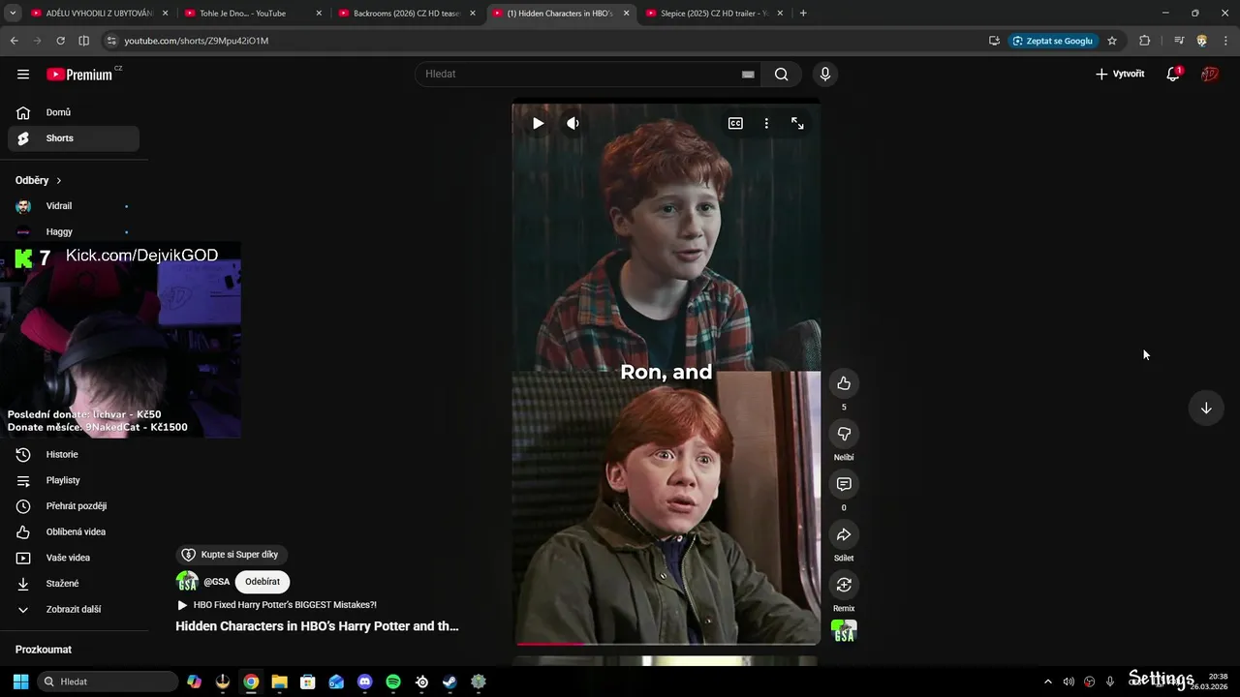Open the on-screen keyboard in search box
The image size is (1240, 697).
[748, 75]
